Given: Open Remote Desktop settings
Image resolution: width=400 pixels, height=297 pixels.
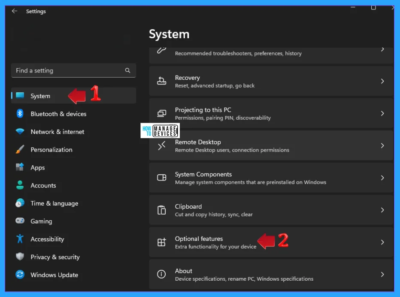Looking at the screenshot, I should click(271, 145).
